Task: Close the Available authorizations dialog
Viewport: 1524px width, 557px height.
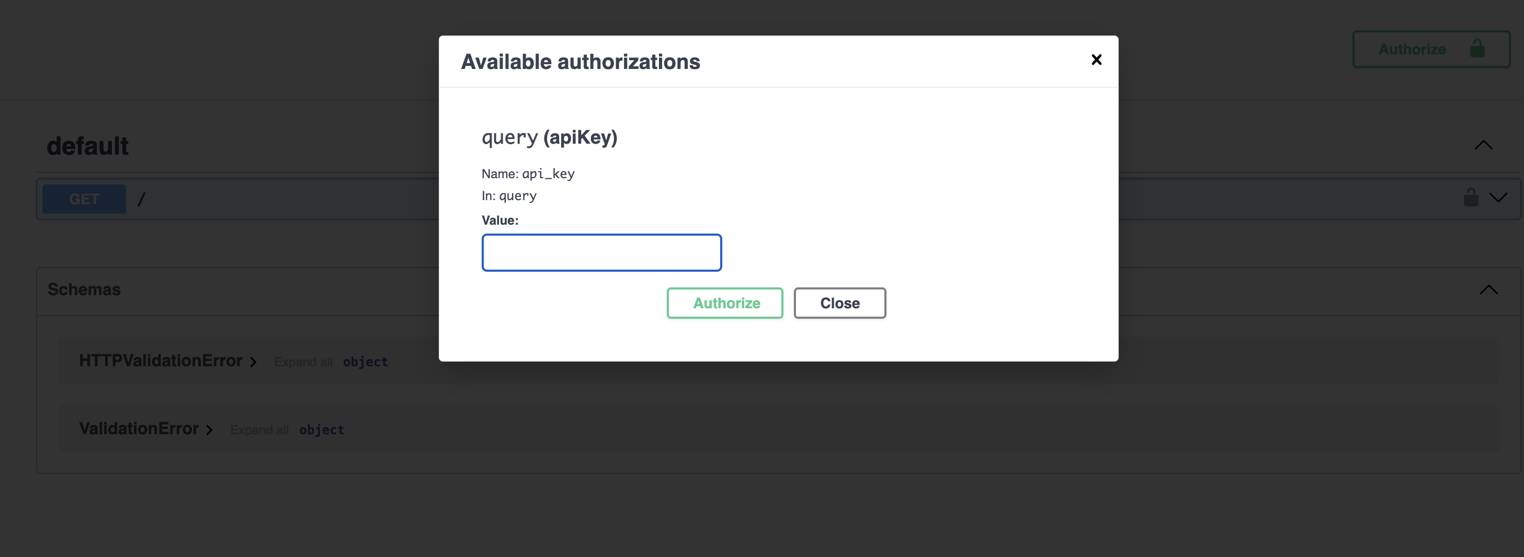Action: (x=839, y=303)
